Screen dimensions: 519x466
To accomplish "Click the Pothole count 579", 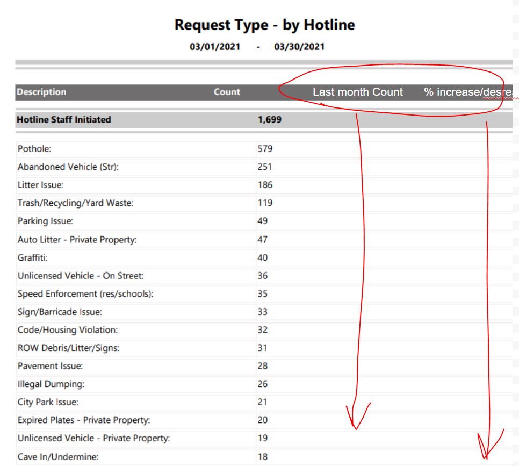I will (265, 149).
